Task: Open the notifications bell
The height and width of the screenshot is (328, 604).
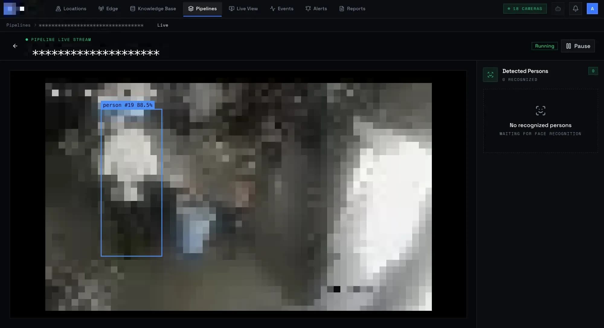Action: (x=576, y=9)
